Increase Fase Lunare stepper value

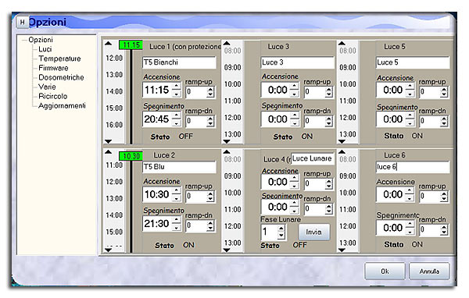281,229
